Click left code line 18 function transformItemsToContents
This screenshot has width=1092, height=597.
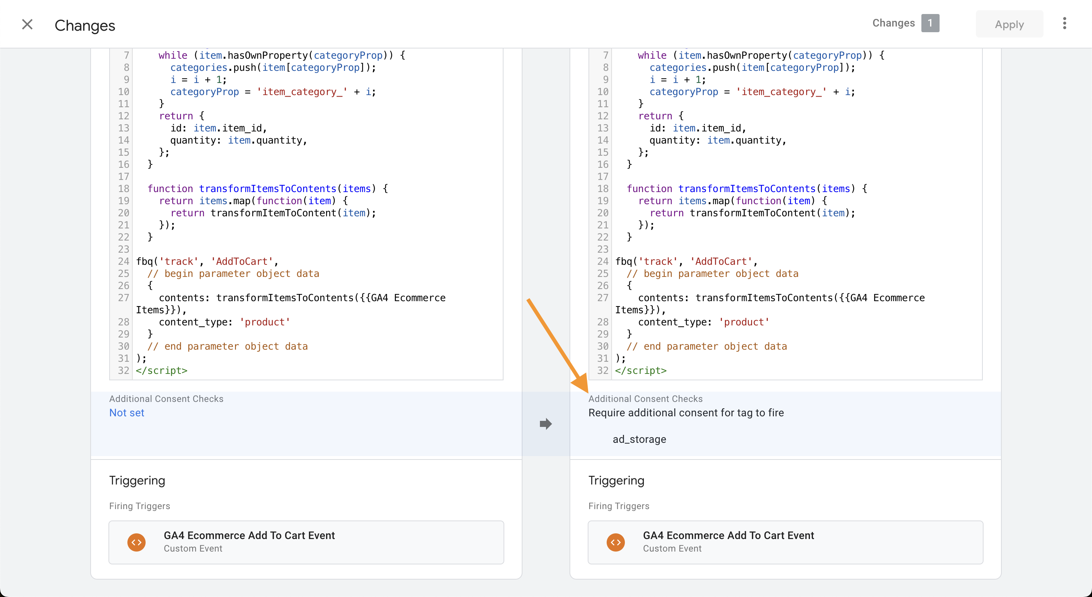coord(267,188)
